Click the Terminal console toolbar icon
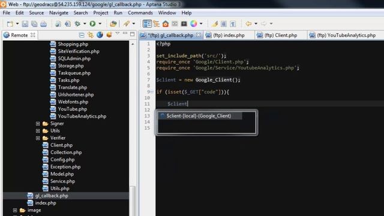This screenshot has height=216, width=384. coord(184,24)
